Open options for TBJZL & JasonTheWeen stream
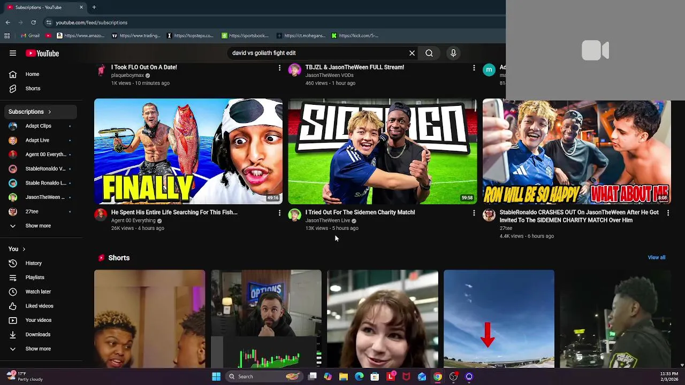Viewport: 685px width, 385px height. tap(474, 68)
